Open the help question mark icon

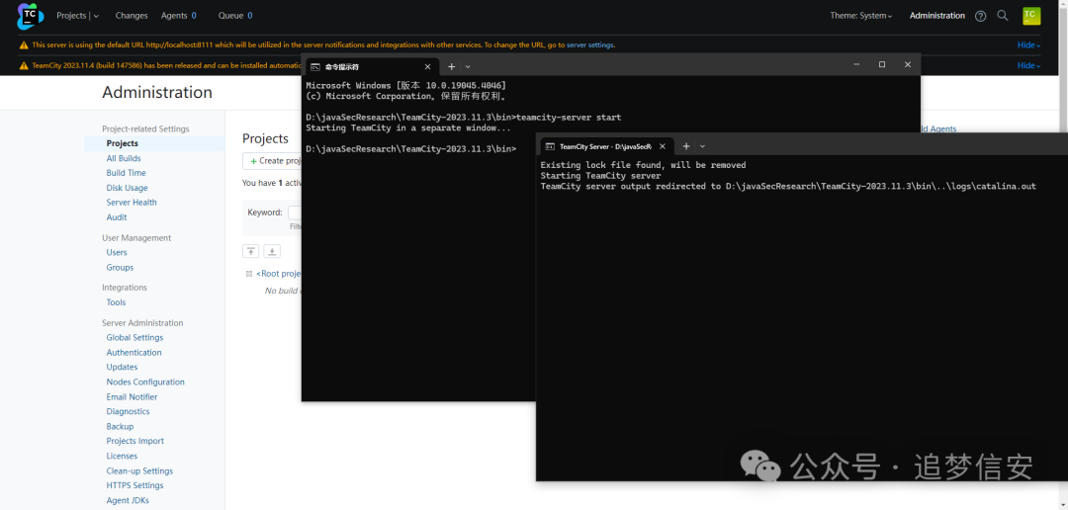[x=980, y=16]
